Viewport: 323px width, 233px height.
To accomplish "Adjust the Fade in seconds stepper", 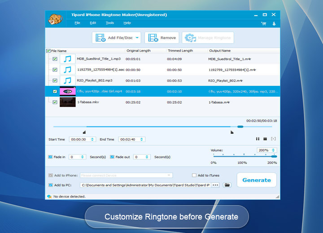I will [82, 157].
